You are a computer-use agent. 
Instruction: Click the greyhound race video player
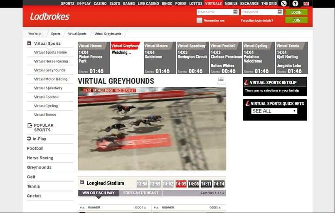[152, 129]
